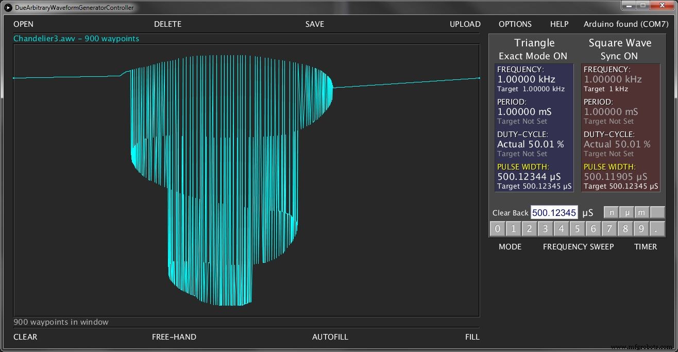Disable Sync on the Square Wave panel
This screenshot has height=352, width=678.
pos(620,56)
